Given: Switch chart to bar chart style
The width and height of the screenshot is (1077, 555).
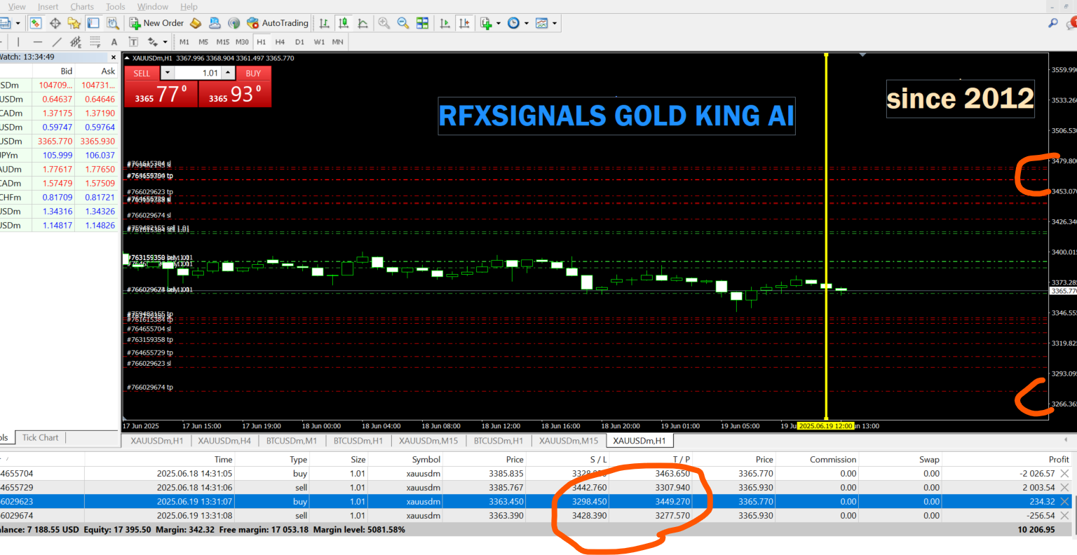Looking at the screenshot, I should (x=325, y=23).
